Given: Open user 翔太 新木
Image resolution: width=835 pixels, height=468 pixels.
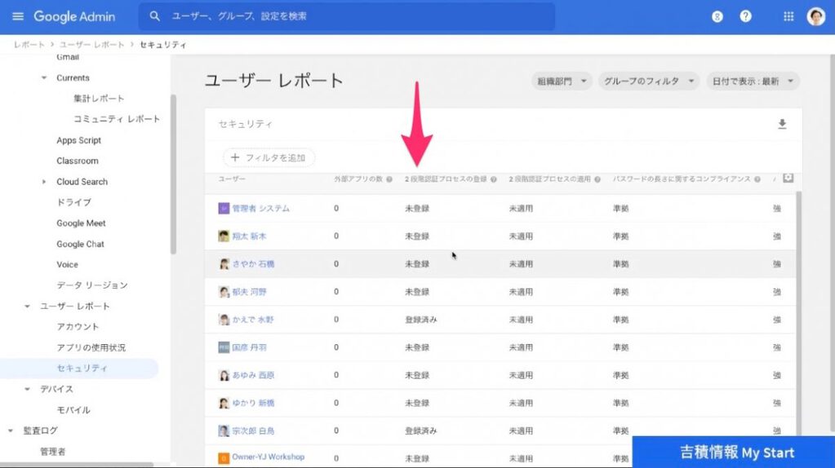Looking at the screenshot, I should pyautogui.click(x=249, y=236).
